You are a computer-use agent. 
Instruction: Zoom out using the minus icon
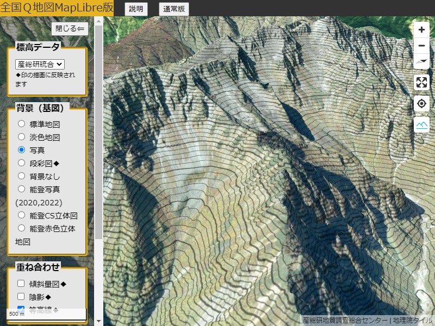(421, 46)
